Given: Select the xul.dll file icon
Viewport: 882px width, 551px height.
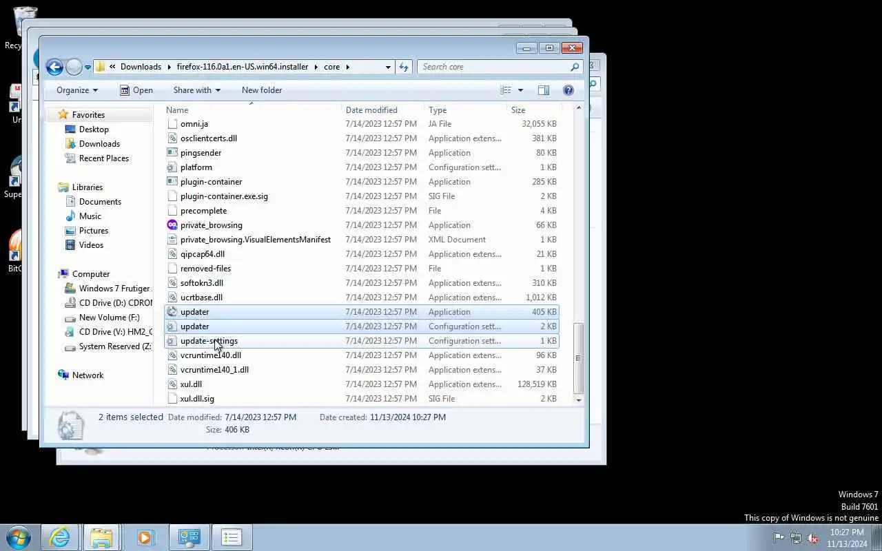Looking at the screenshot, I should point(172,384).
